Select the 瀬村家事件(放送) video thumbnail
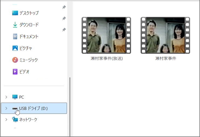200x137 pixels. (x=106, y=35)
